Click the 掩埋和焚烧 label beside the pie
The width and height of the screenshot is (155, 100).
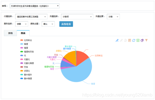tap(49, 67)
